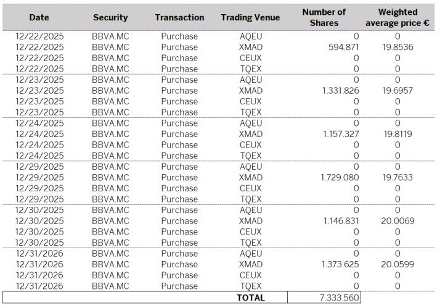Screen dimensions: 440x308
Task: Click the TOTAL label cell
Action: 250,298
